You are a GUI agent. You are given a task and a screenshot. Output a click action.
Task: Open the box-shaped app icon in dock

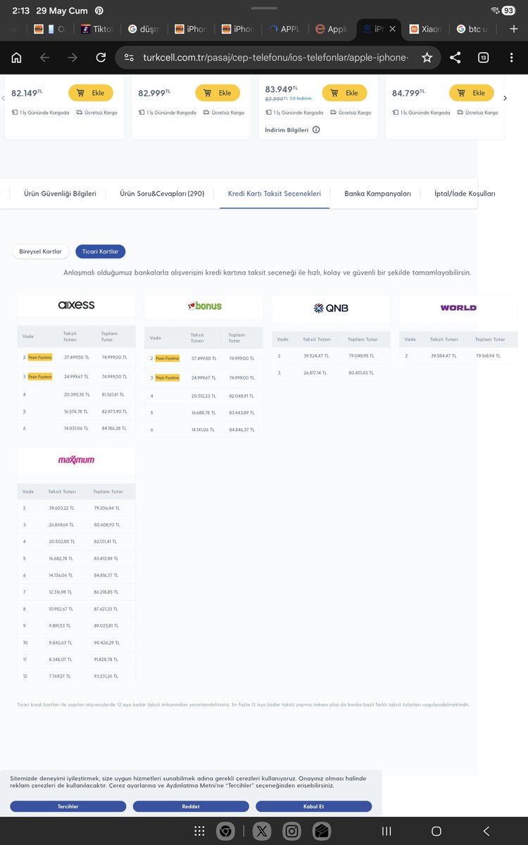click(x=322, y=831)
